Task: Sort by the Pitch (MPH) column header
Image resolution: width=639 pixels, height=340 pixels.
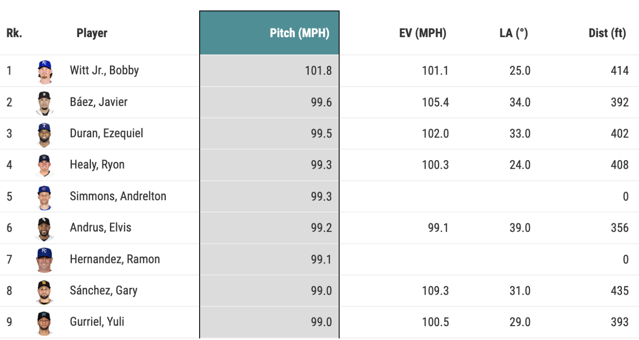Action: 299,33
